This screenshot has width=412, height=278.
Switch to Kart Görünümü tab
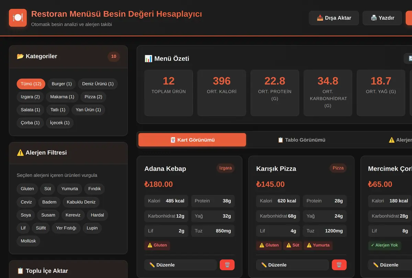192,140
